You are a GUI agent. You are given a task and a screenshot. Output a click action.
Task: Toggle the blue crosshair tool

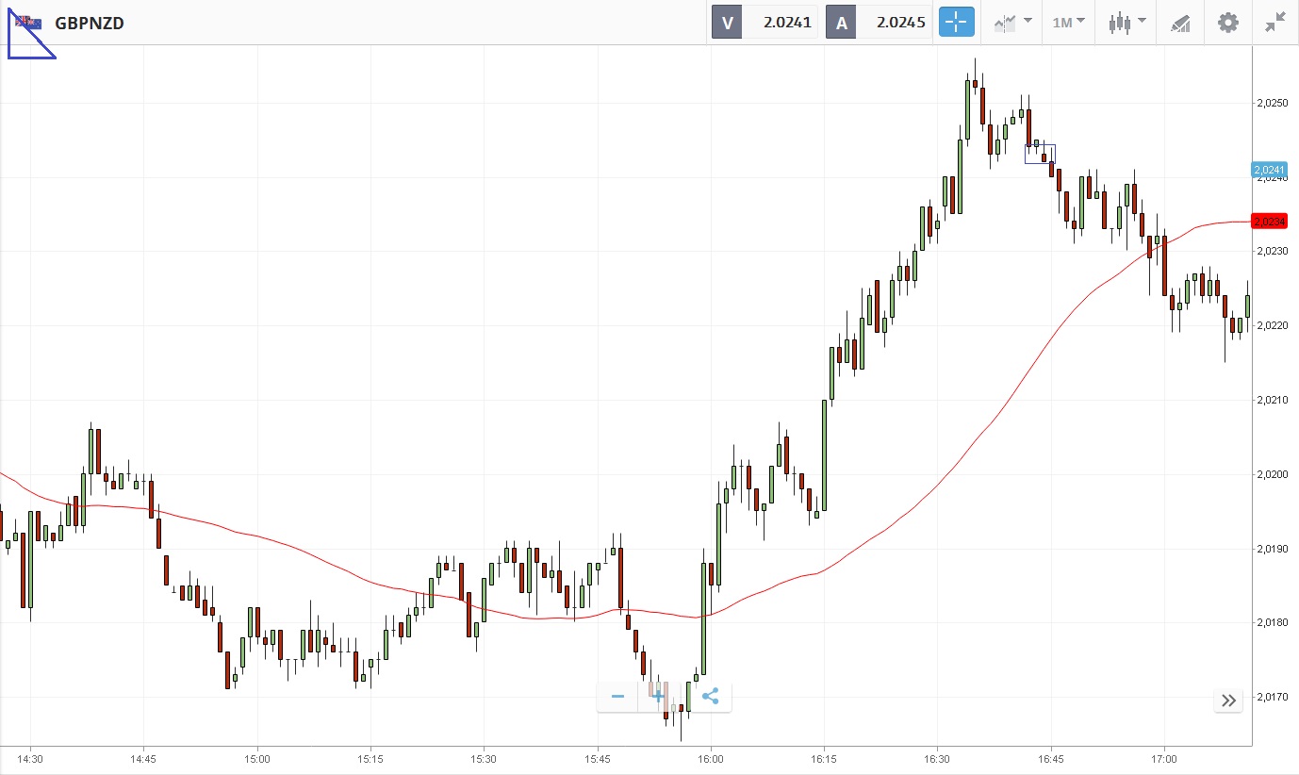coord(956,23)
